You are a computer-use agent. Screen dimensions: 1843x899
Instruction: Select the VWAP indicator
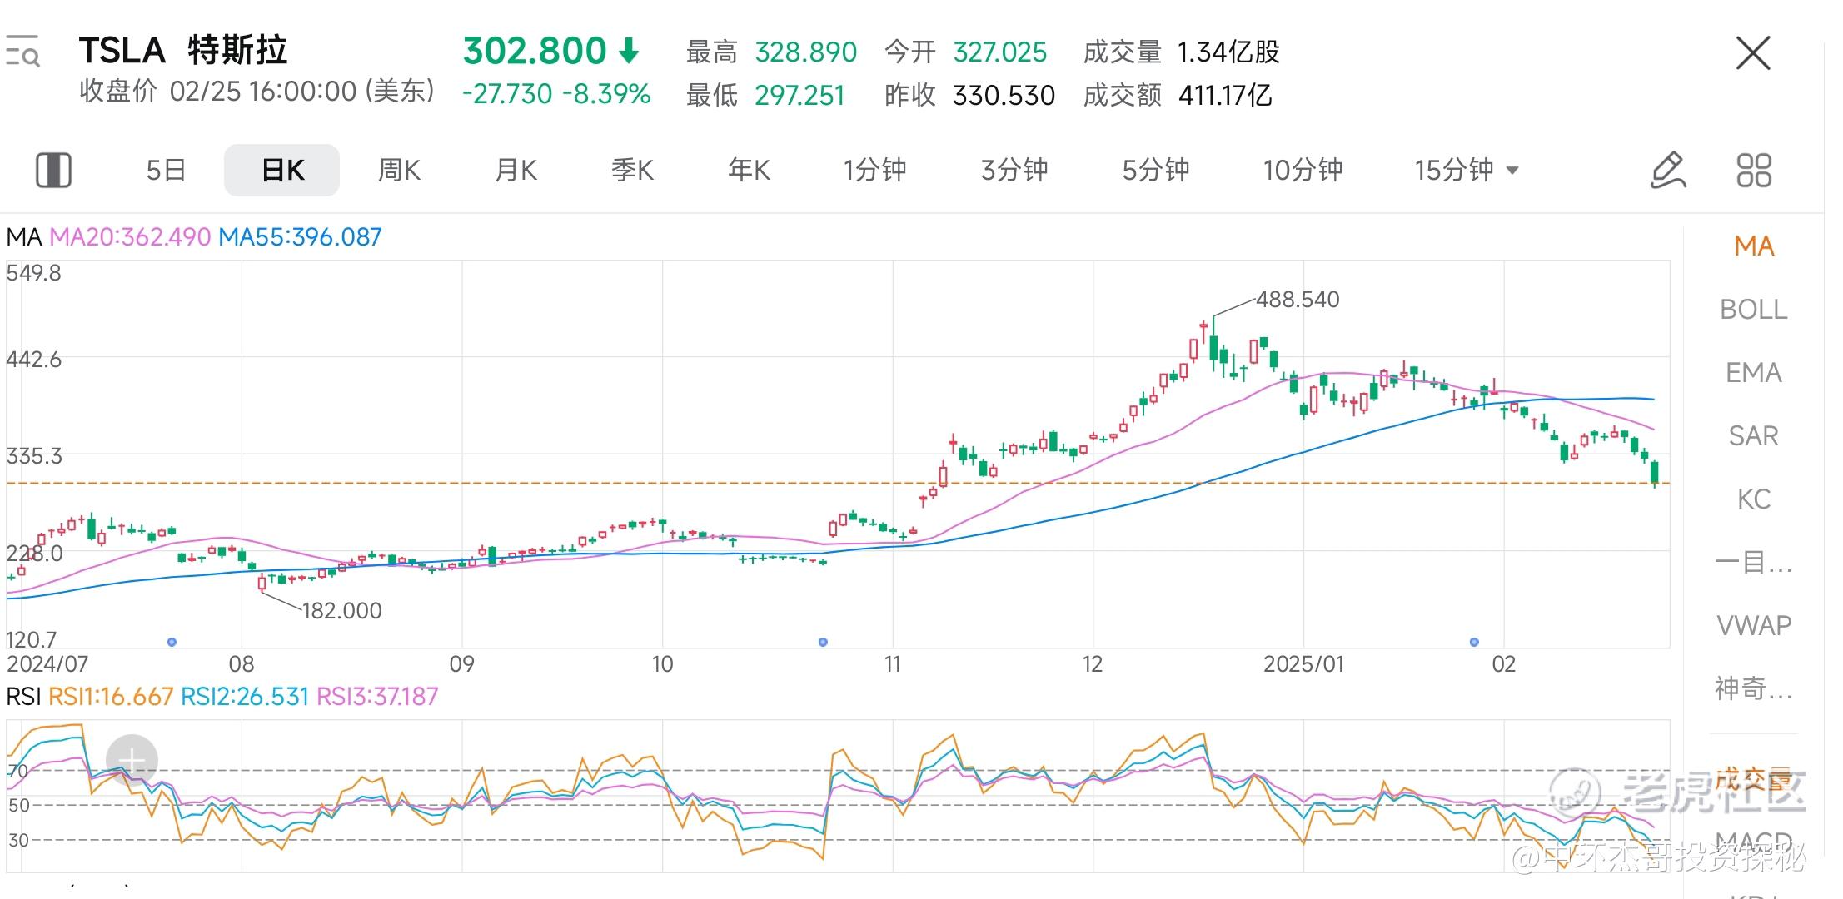click(x=1753, y=625)
